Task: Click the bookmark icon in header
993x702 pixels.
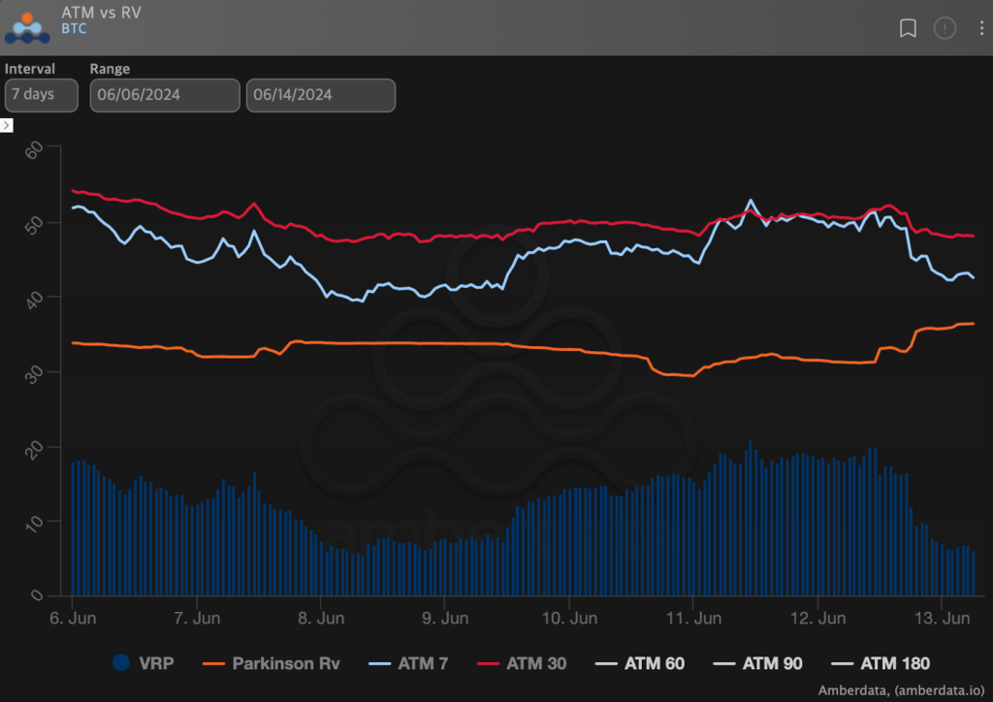Action: coord(908,28)
